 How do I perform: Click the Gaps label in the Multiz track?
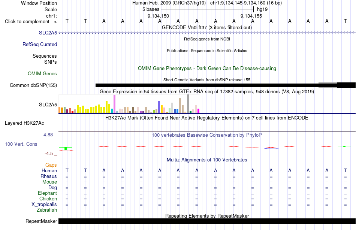(x=51, y=165)
